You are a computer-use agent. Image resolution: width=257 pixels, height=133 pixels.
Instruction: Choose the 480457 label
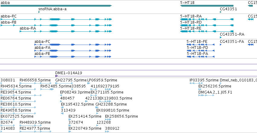[67, 98]
